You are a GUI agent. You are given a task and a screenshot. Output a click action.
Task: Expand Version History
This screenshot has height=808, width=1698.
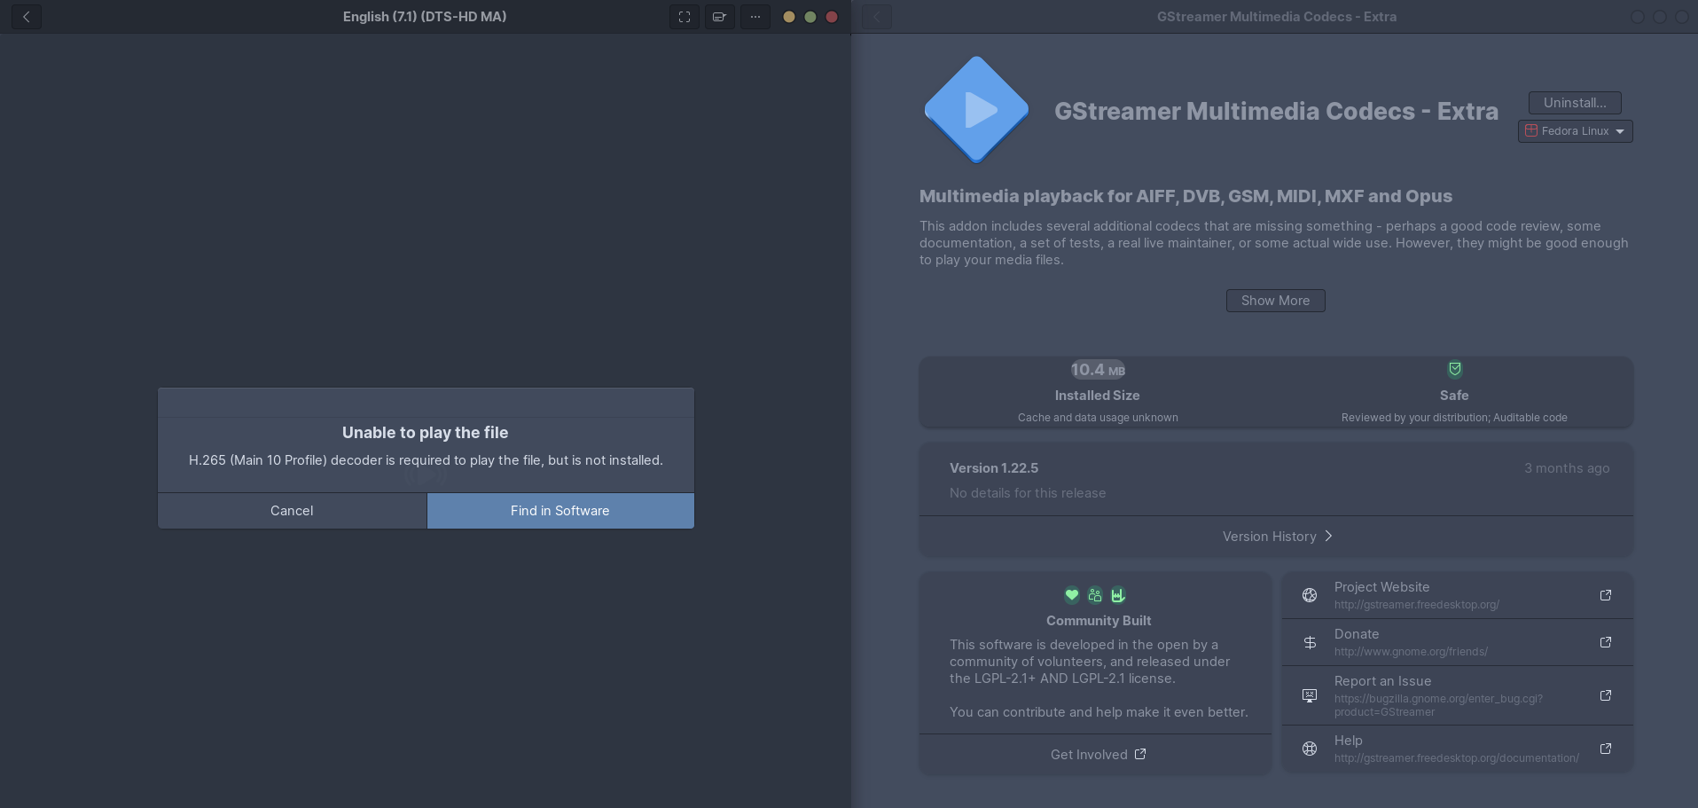1276,537
